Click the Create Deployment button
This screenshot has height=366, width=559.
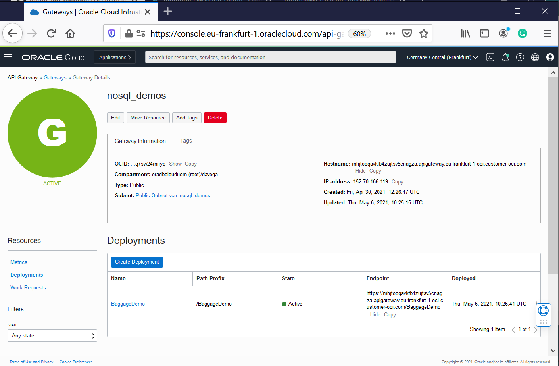coord(137,262)
